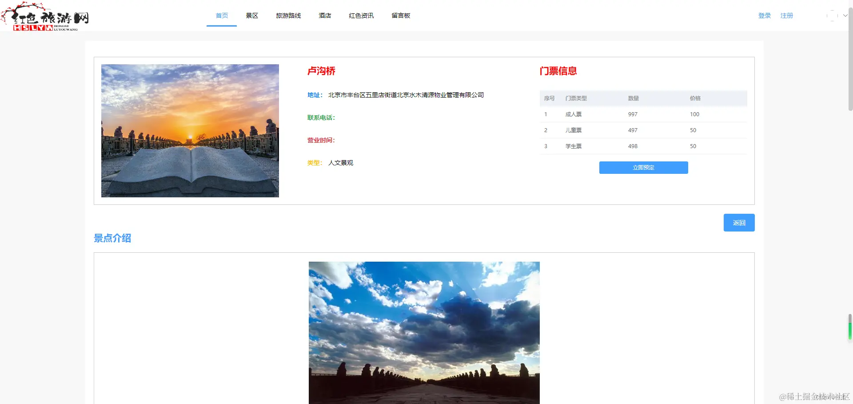Open the 留言板 message board page

(401, 16)
